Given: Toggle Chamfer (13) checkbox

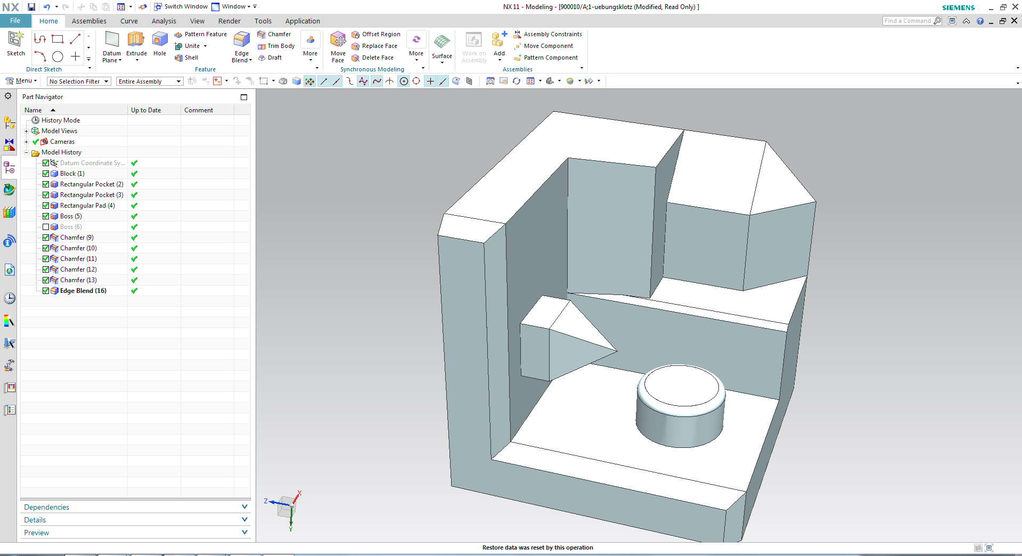Looking at the screenshot, I should click(x=46, y=280).
